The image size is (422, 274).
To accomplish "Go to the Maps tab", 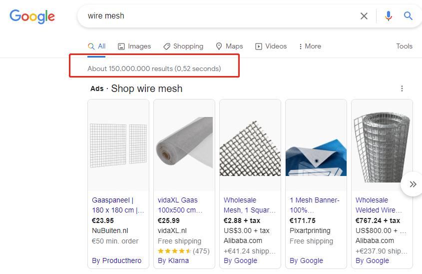I will pos(229,46).
